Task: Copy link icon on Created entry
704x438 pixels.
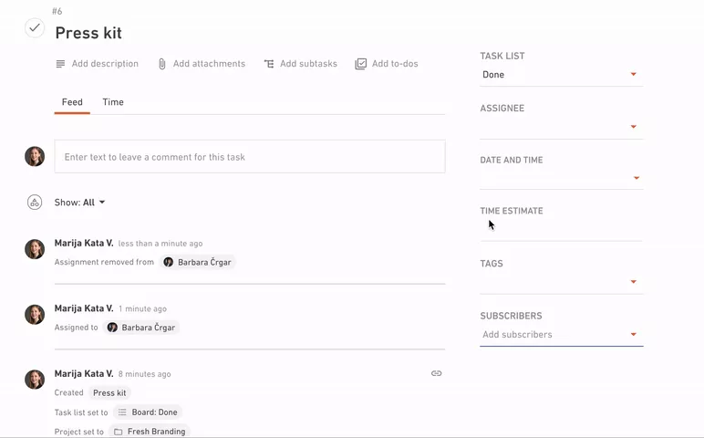Action: pos(437,373)
